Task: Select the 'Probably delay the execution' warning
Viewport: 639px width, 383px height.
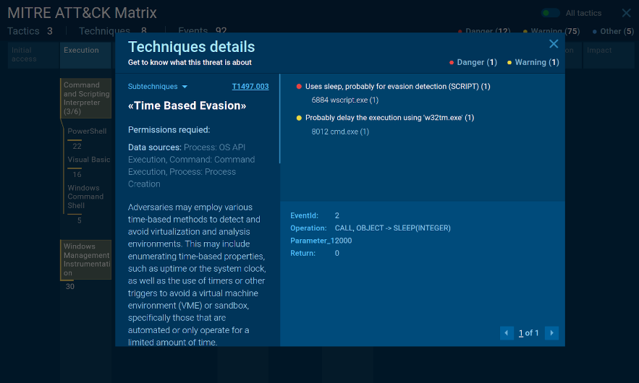Action: click(x=389, y=118)
